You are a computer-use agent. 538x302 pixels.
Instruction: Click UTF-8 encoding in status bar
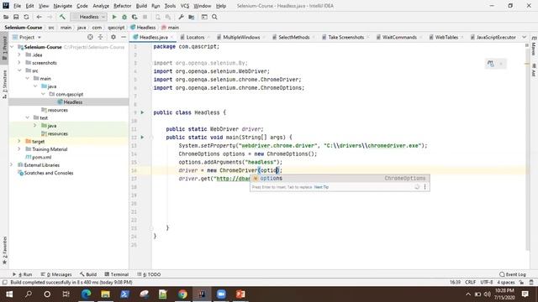487,283
